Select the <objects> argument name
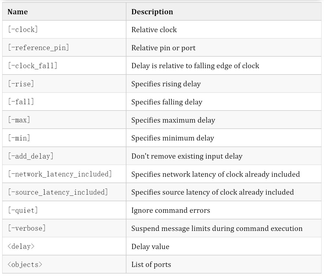 (25, 264)
